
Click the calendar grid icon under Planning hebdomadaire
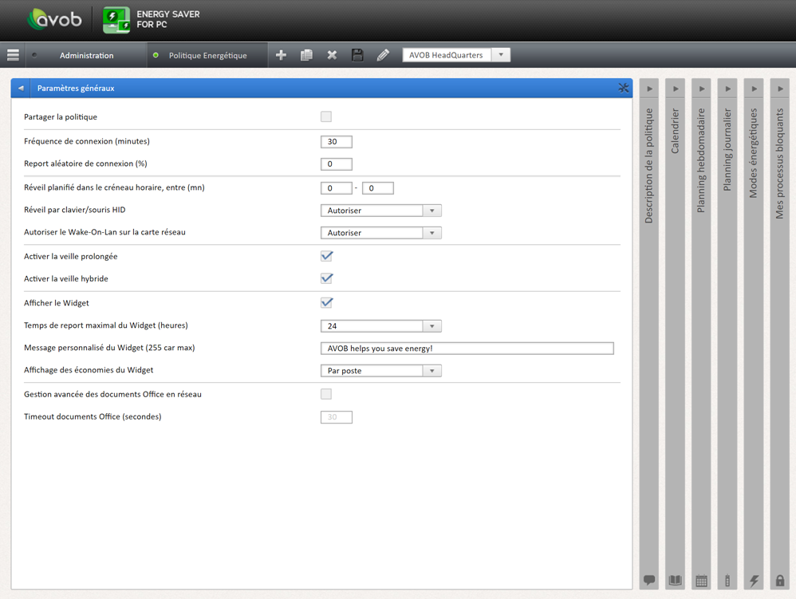pos(701,580)
